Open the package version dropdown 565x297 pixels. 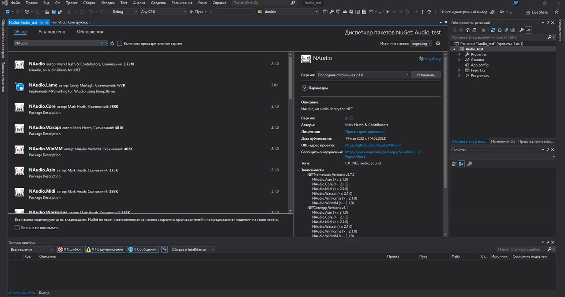tap(363, 75)
